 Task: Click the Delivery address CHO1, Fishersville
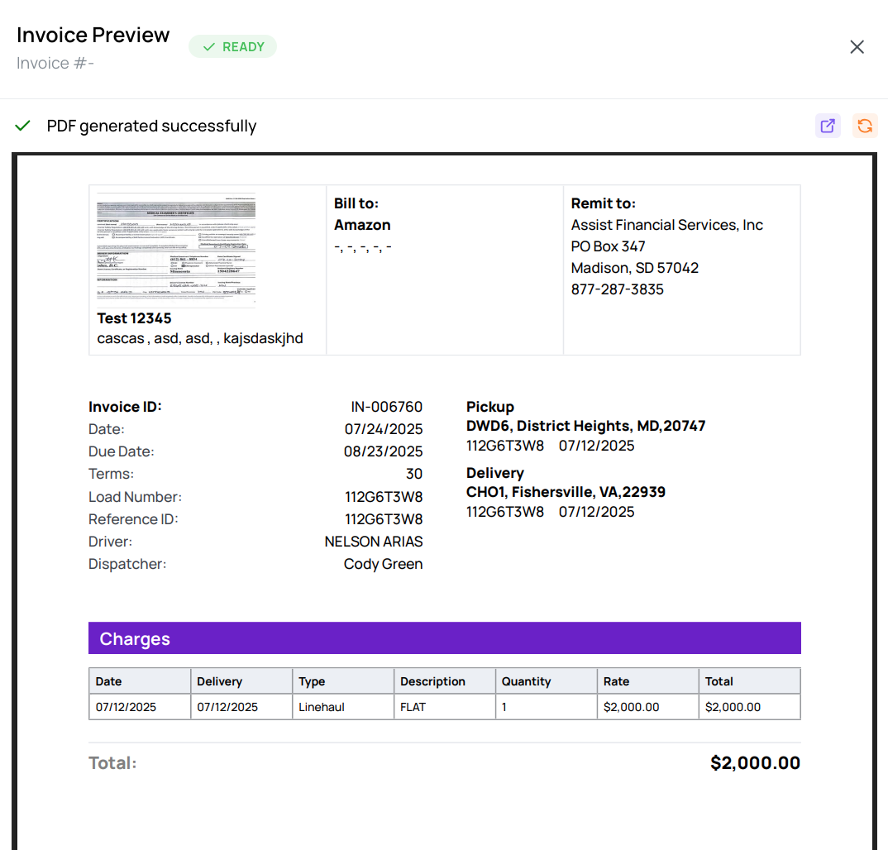pos(566,492)
